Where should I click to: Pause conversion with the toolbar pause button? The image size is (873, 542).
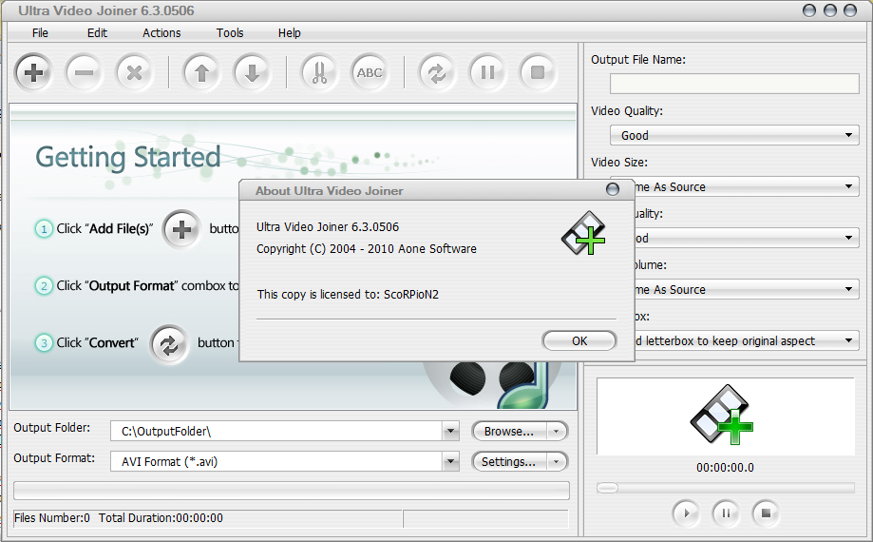[487, 72]
